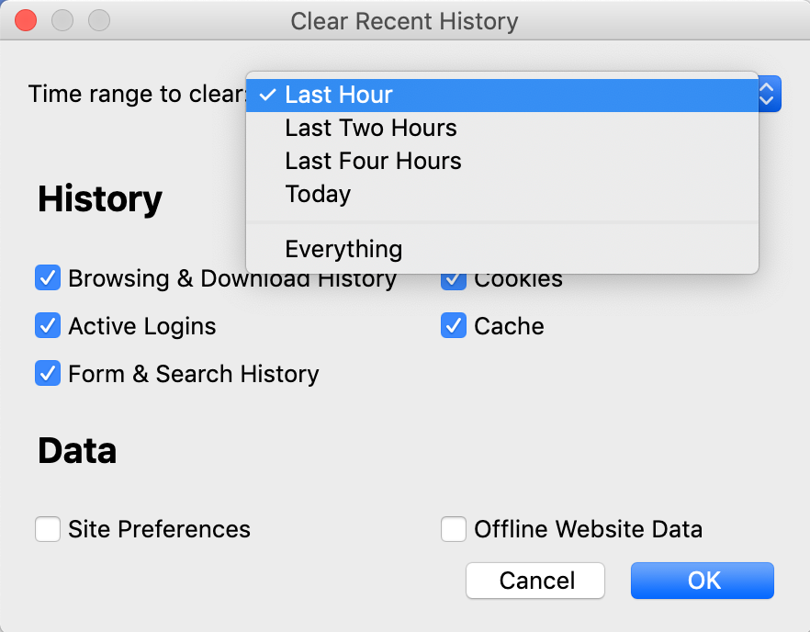Click the Site Preferences label text
Viewport: 810px width, 632px height.
click(x=159, y=529)
